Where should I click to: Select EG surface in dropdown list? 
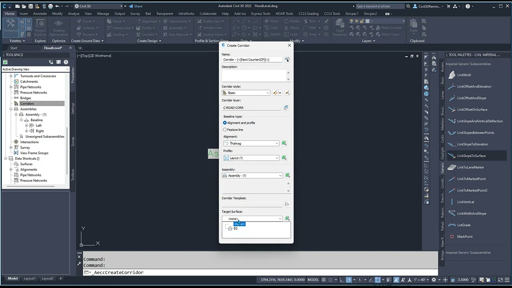[x=235, y=228]
